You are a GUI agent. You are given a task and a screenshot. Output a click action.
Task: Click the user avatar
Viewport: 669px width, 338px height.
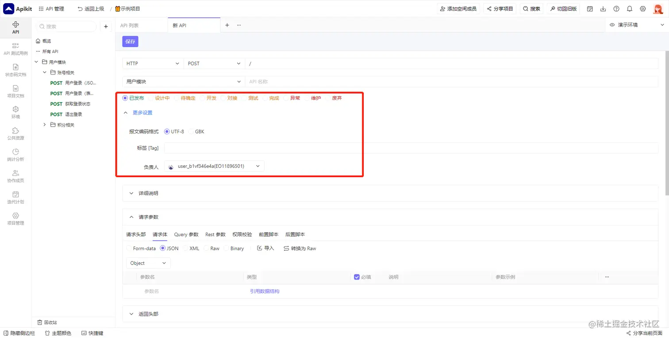point(658,9)
